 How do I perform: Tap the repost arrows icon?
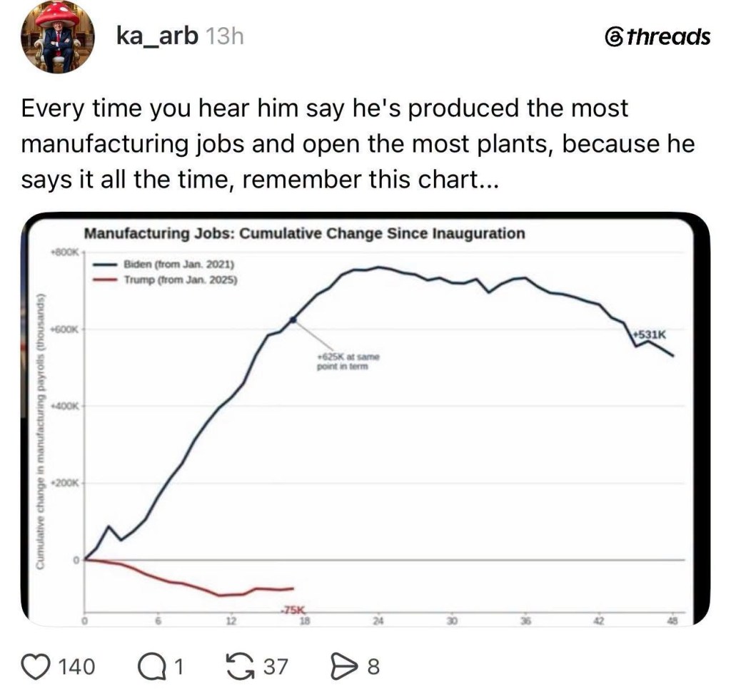point(241,666)
